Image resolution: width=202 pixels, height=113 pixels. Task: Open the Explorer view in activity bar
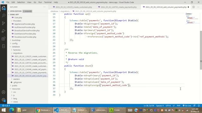coord(3,8)
